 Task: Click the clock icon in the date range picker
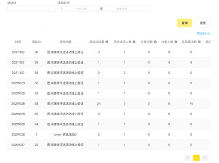61,9
